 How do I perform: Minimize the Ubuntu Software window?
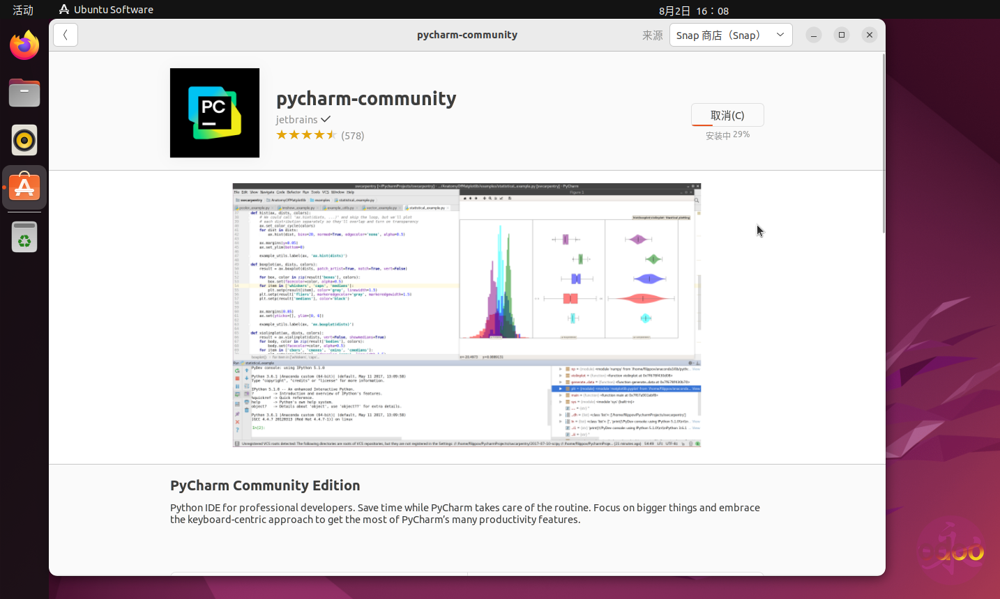click(x=814, y=35)
